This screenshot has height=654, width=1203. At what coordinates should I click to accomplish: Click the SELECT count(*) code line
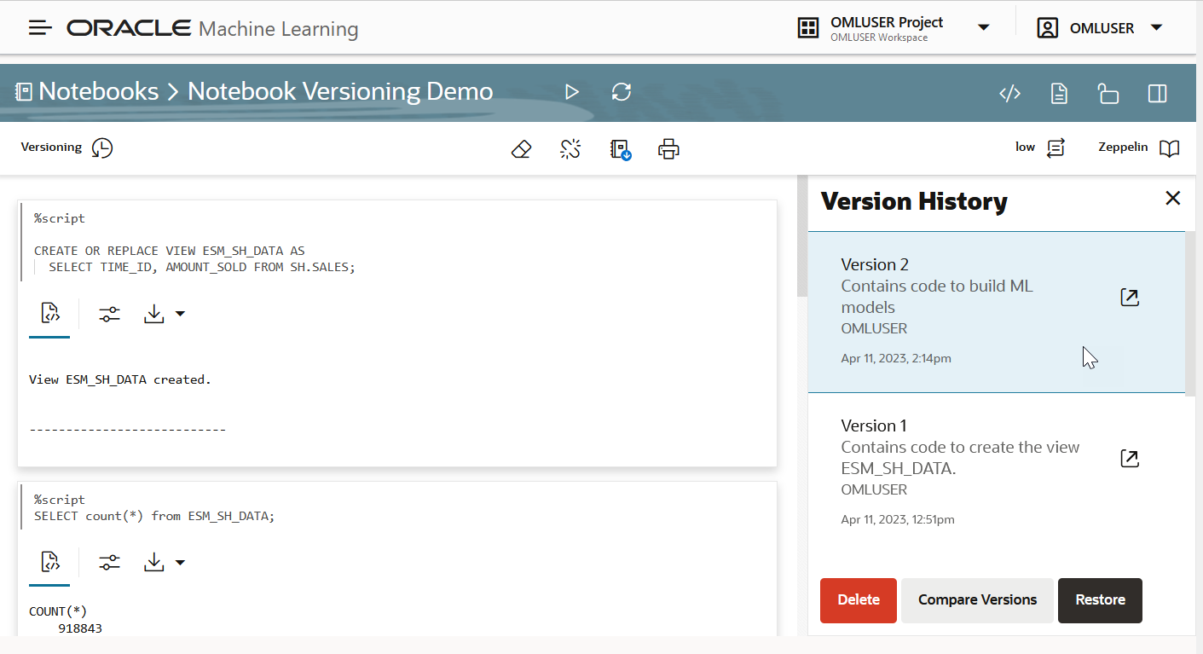(154, 516)
